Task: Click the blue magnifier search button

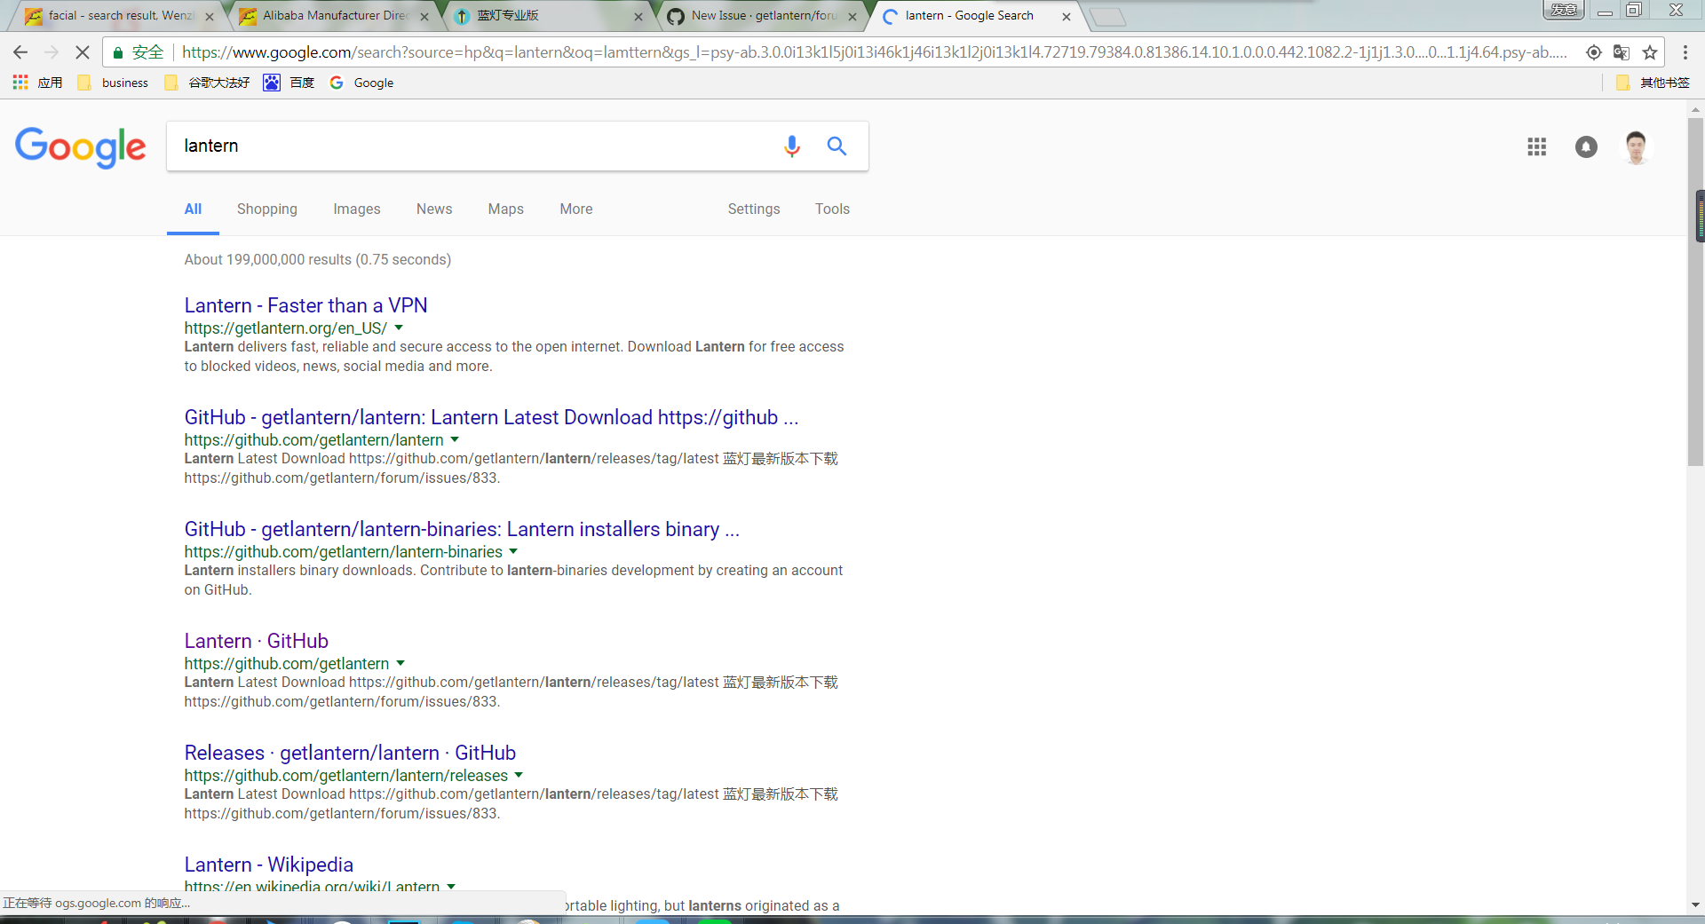Action: point(837,146)
